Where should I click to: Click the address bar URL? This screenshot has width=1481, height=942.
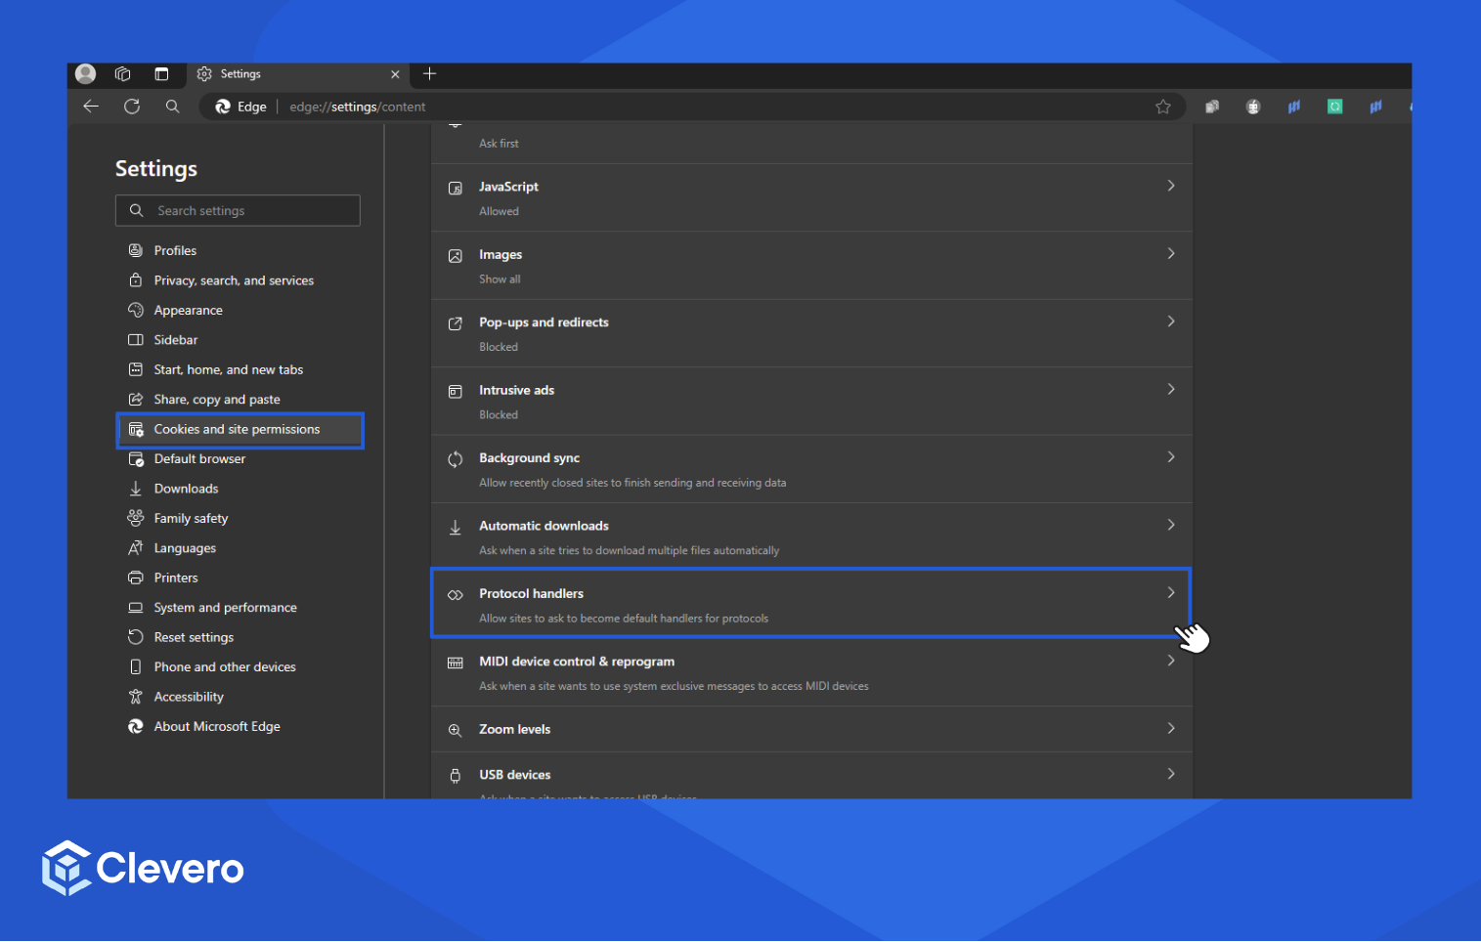click(x=358, y=107)
